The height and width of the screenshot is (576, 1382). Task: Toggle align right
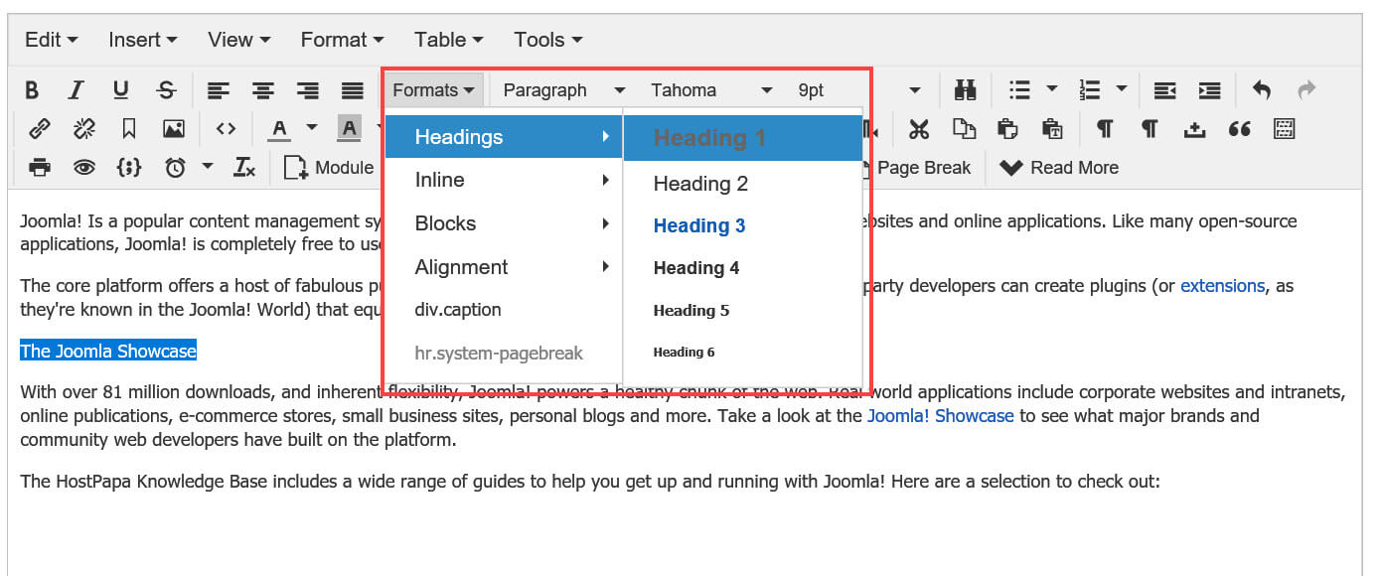pos(308,90)
